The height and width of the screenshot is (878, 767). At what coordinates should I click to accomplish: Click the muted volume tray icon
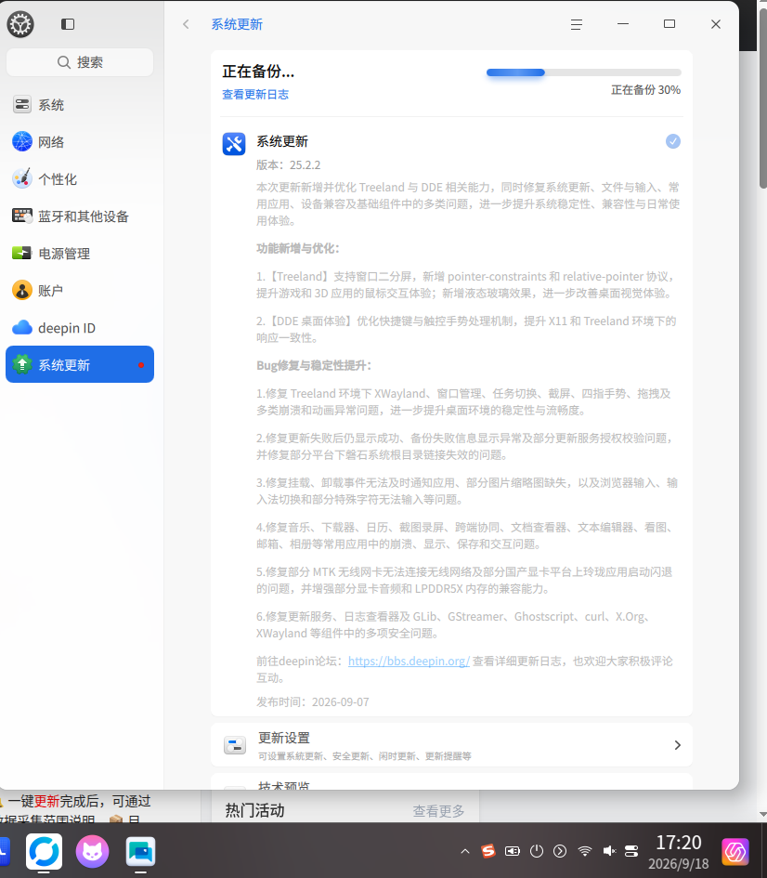point(609,852)
